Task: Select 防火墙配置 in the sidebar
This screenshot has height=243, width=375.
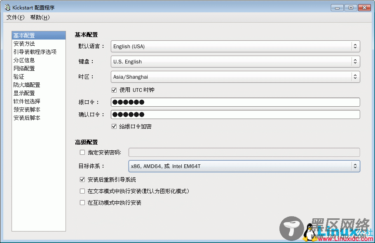Action: [x=39, y=85]
